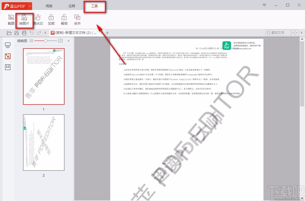The height and width of the screenshot is (201, 305).
Task: Select the 截图 screenshot capture tool
Action: (11, 19)
